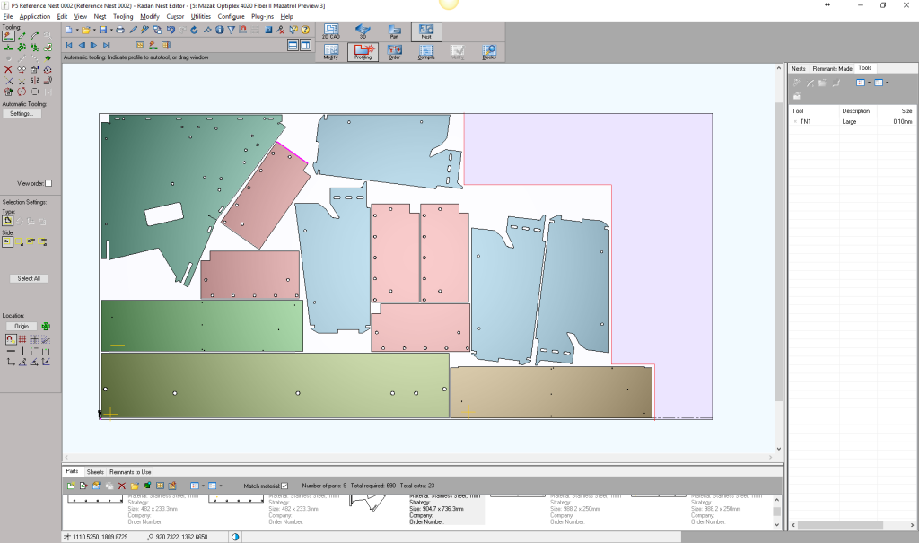The width and height of the screenshot is (919, 543).
Task: Click the red X delete part icon
Action: click(122, 486)
